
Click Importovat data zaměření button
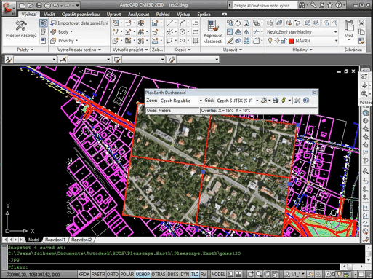[x=79, y=23]
